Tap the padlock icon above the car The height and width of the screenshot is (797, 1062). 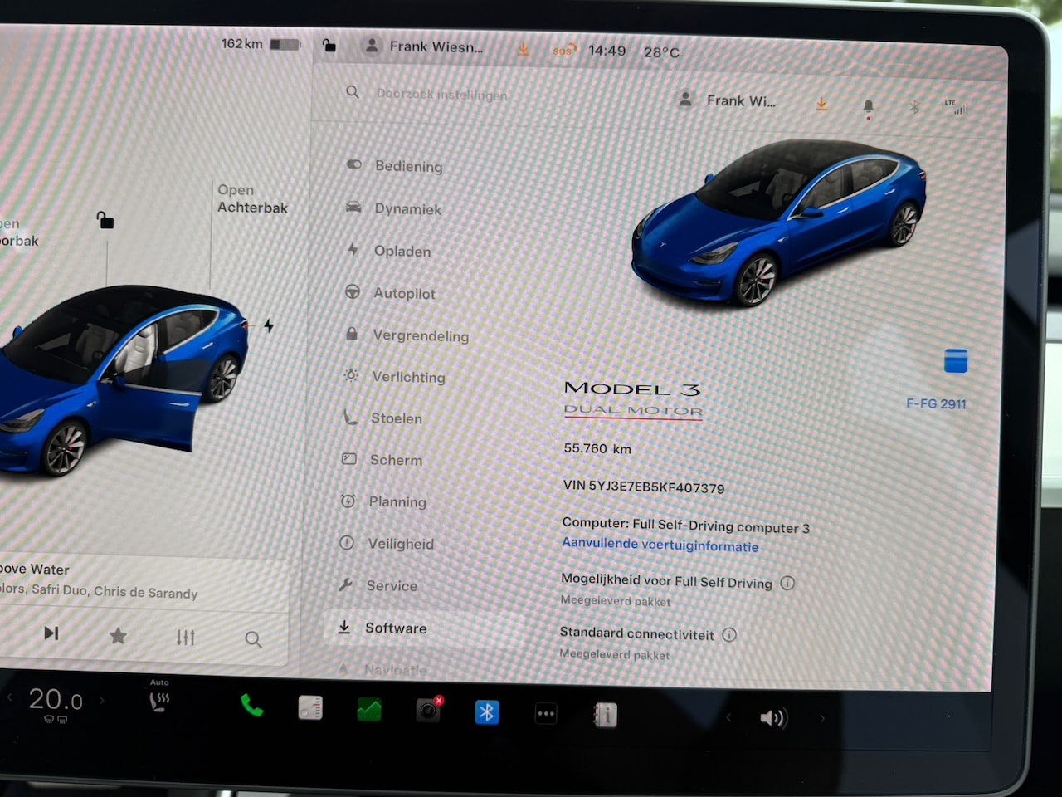tap(105, 220)
